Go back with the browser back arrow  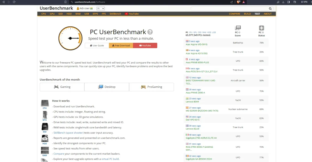[x=3, y=2]
